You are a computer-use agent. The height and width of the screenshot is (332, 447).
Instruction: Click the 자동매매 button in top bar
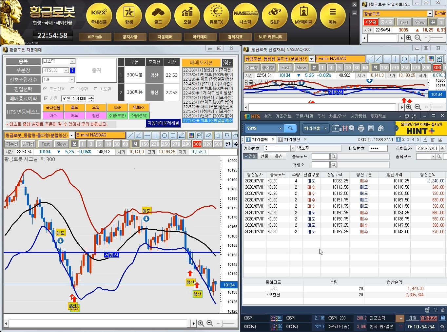[x=165, y=37]
